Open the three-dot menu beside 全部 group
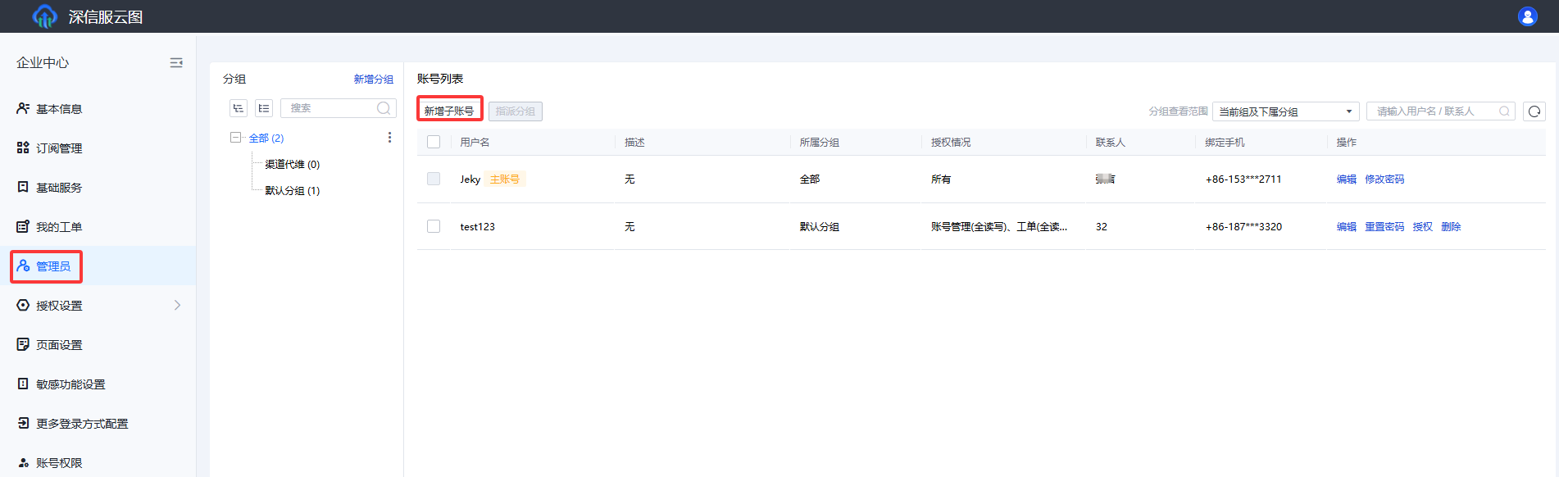 [389, 138]
